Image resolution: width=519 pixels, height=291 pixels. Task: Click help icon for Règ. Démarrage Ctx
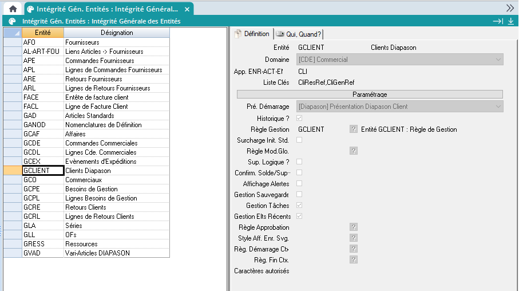(354, 249)
